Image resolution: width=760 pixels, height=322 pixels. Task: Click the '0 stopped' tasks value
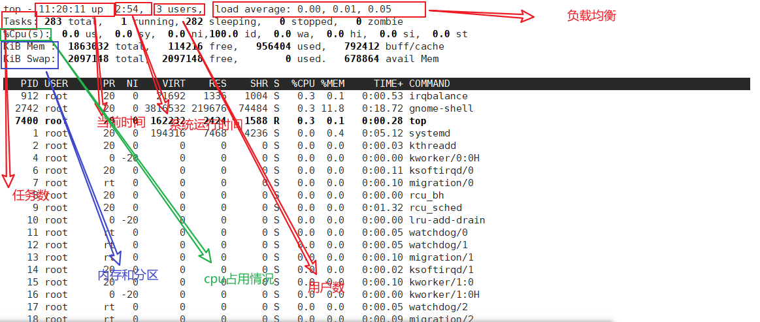coord(306,22)
